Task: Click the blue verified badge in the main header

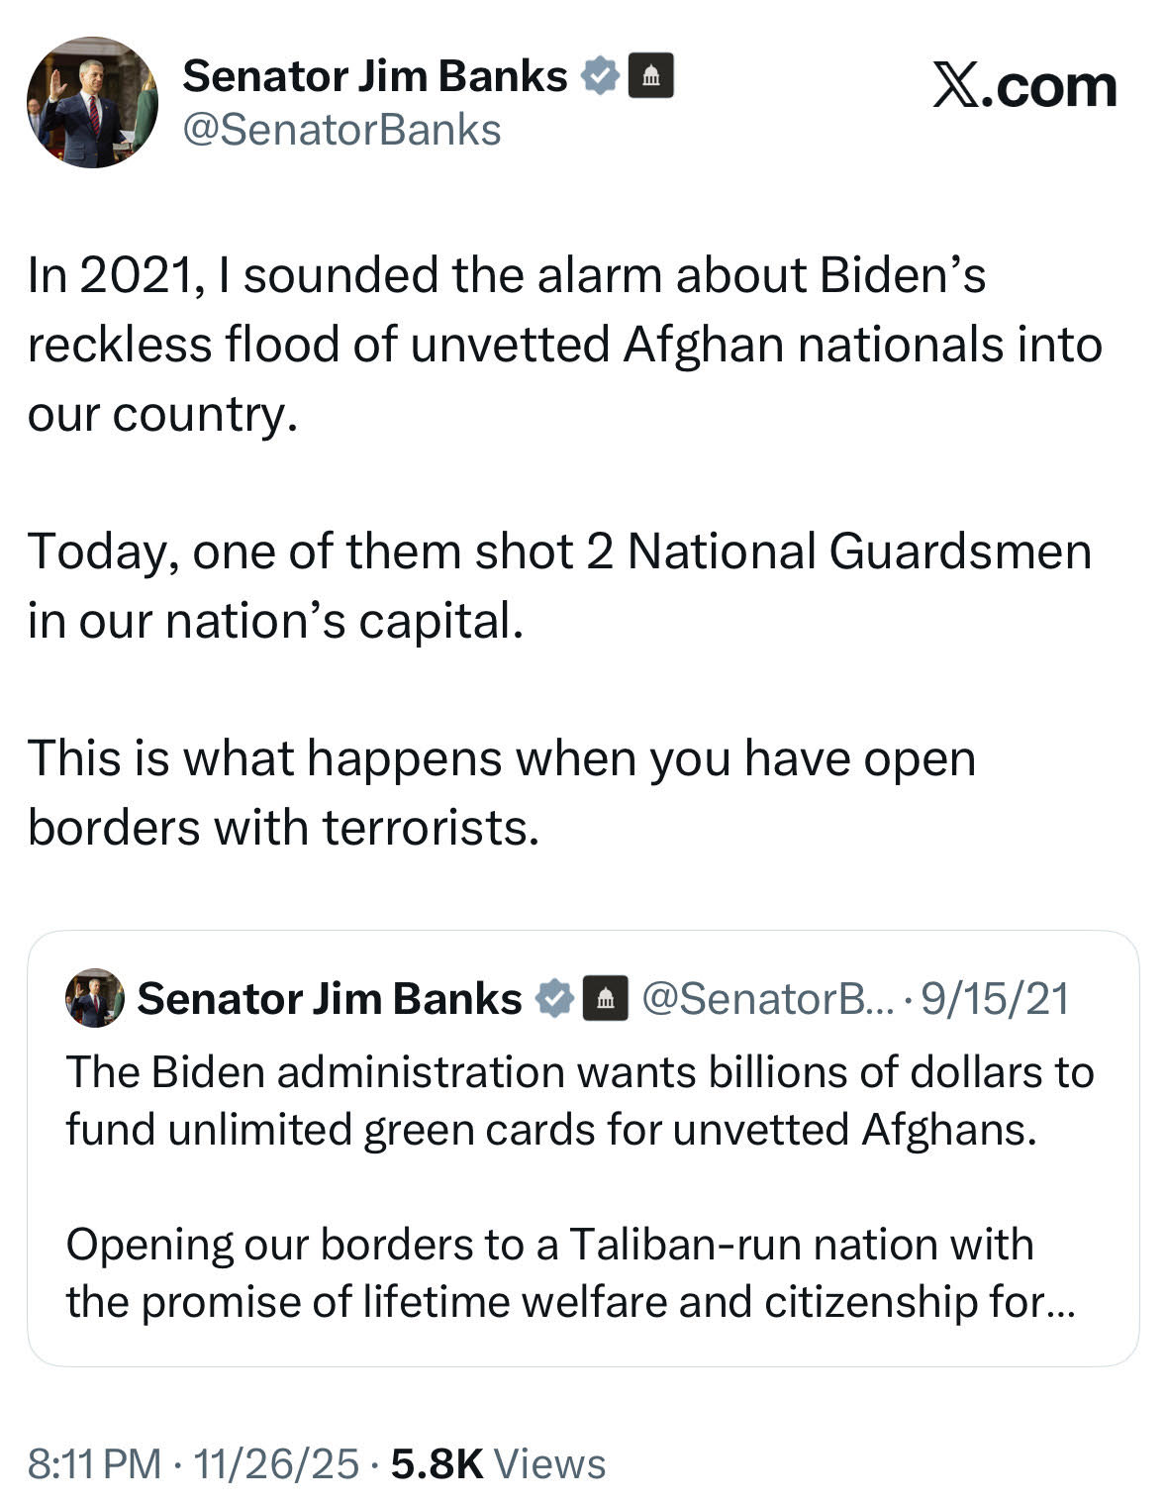Action: pyautogui.click(x=600, y=76)
